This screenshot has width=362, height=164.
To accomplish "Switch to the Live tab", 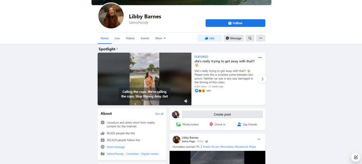I will (117, 38).
